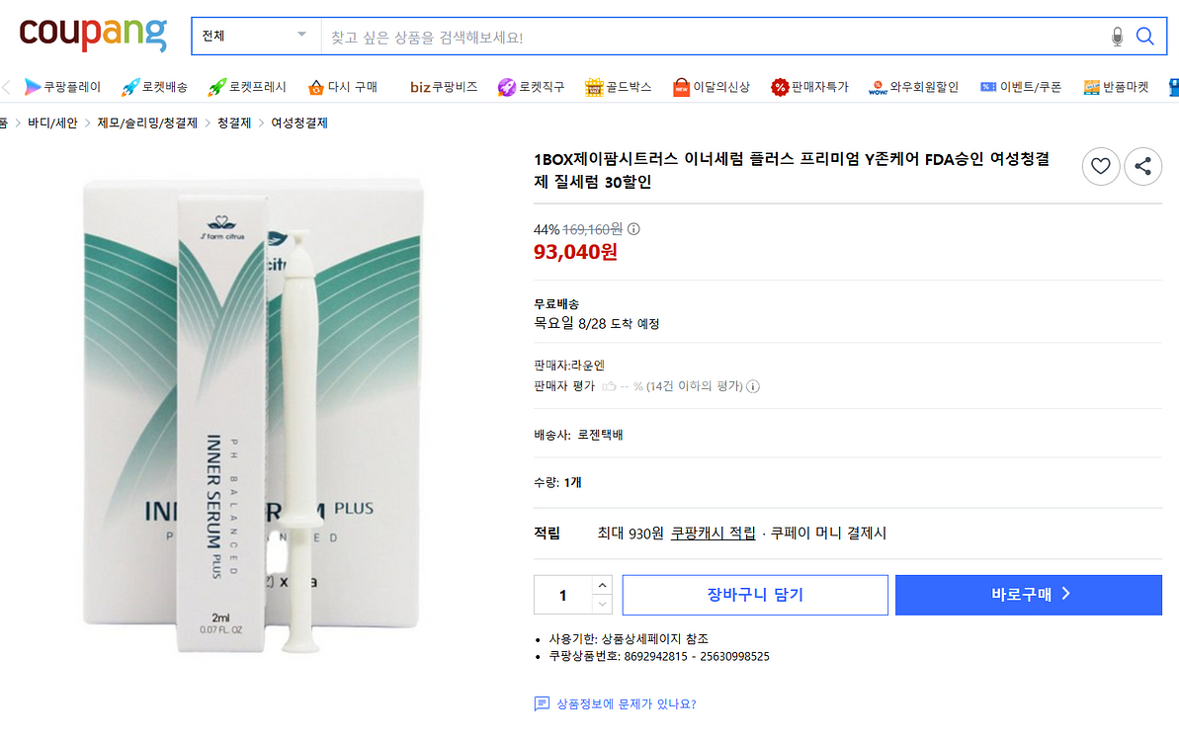Go to 여성청결제 breadcrumb category

(x=299, y=123)
